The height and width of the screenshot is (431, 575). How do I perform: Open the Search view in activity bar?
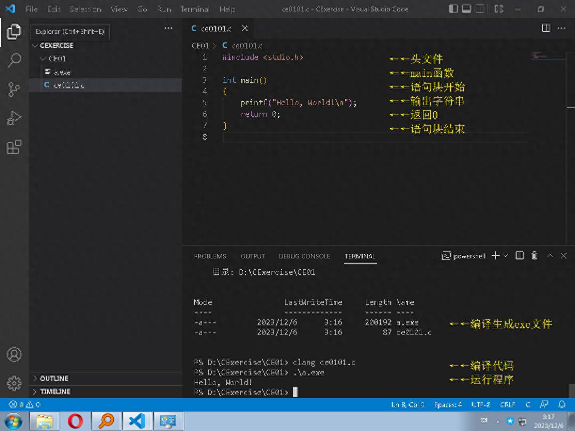point(14,60)
